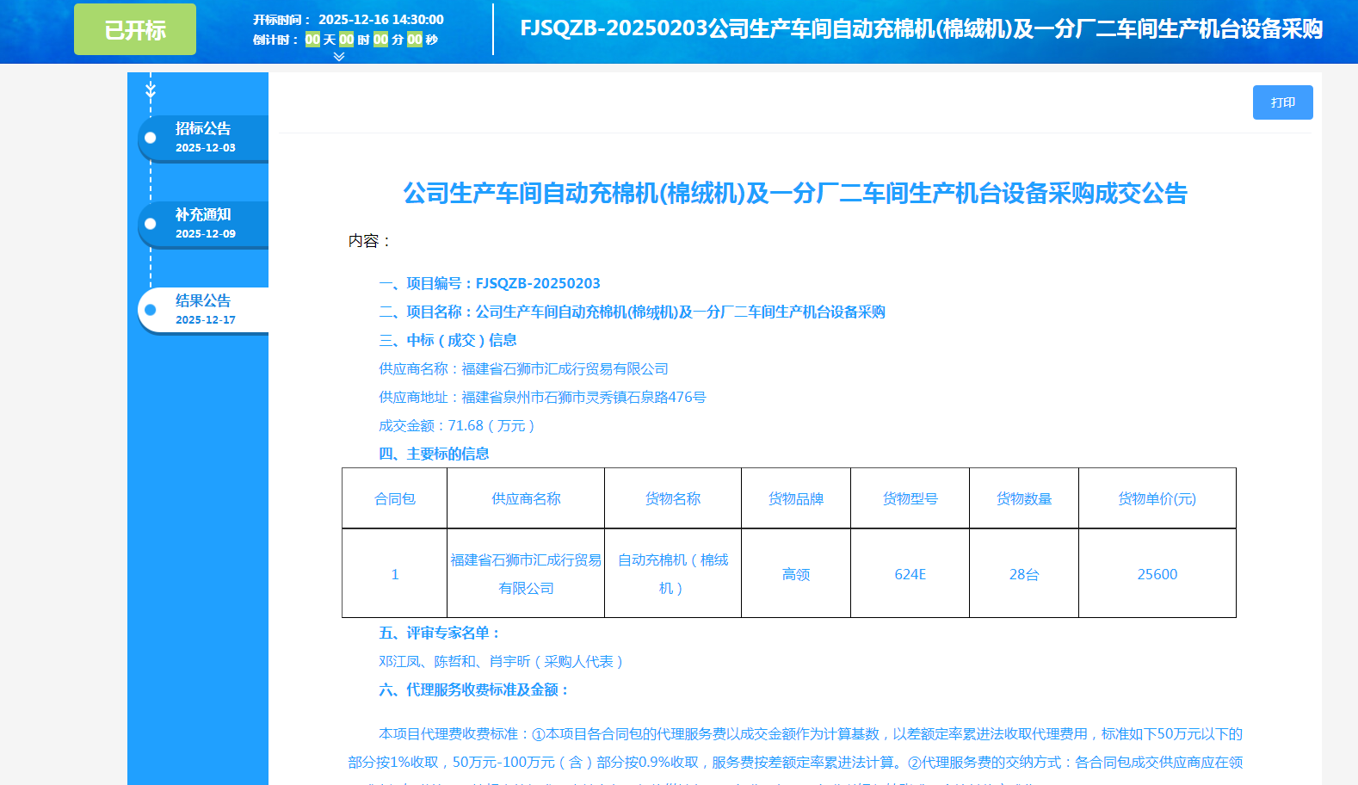The image size is (1358, 785).
Task: Click the down arrow atop the sidebar timeline
Action: 151,90
